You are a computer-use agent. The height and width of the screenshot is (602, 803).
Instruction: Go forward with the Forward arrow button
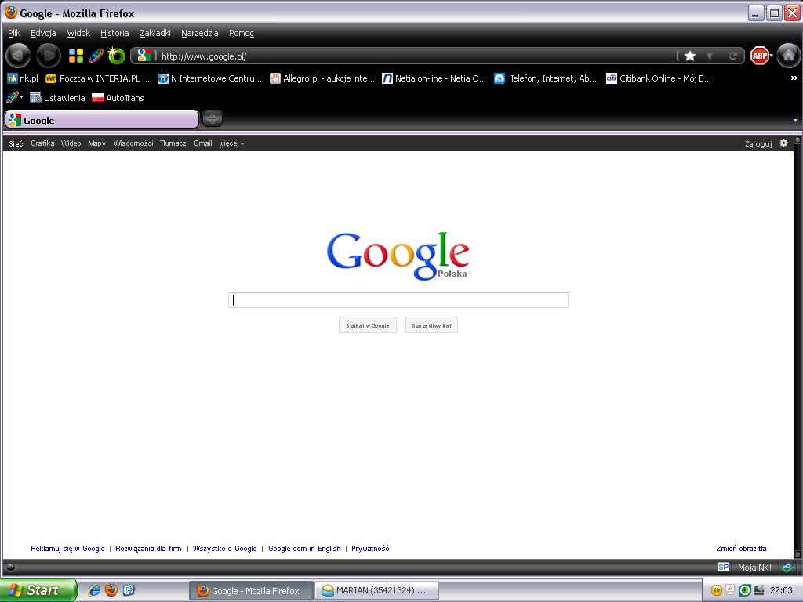[49, 56]
